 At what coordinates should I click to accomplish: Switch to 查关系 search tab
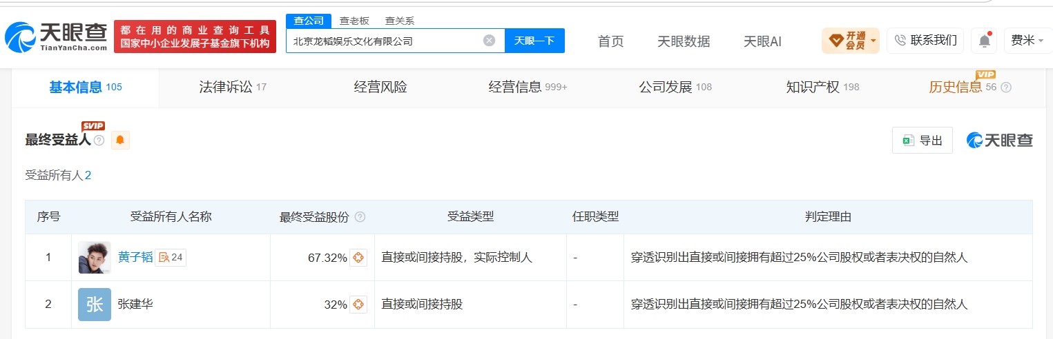click(400, 21)
